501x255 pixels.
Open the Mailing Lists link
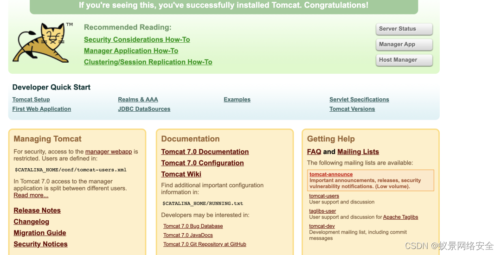pyautogui.click(x=358, y=152)
